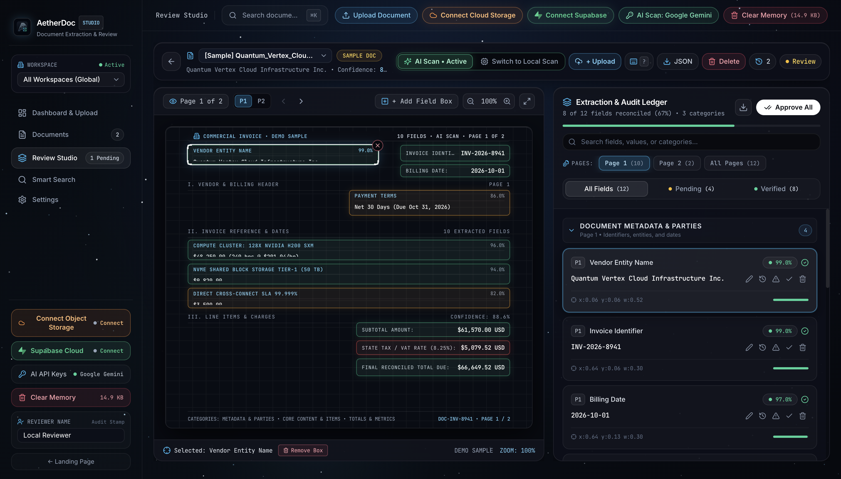
Task: Click the Remove Box button
Action: click(x=303, y=450)
